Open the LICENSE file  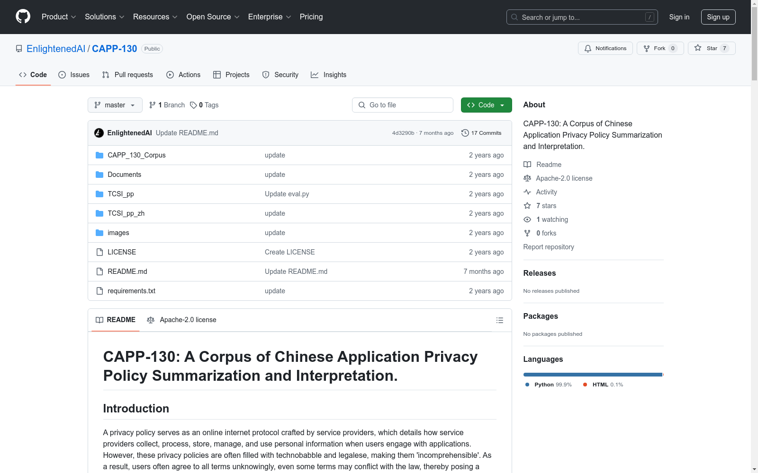coord(122,252)
